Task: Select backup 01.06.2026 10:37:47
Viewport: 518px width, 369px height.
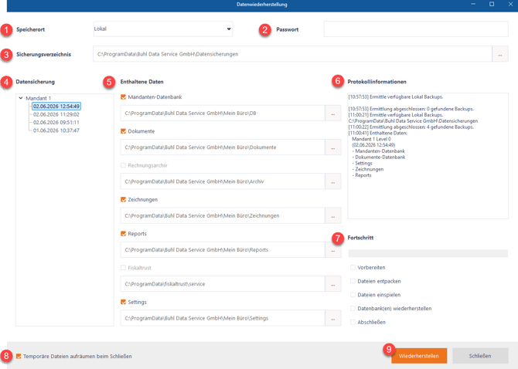Action: pos(56,130)
